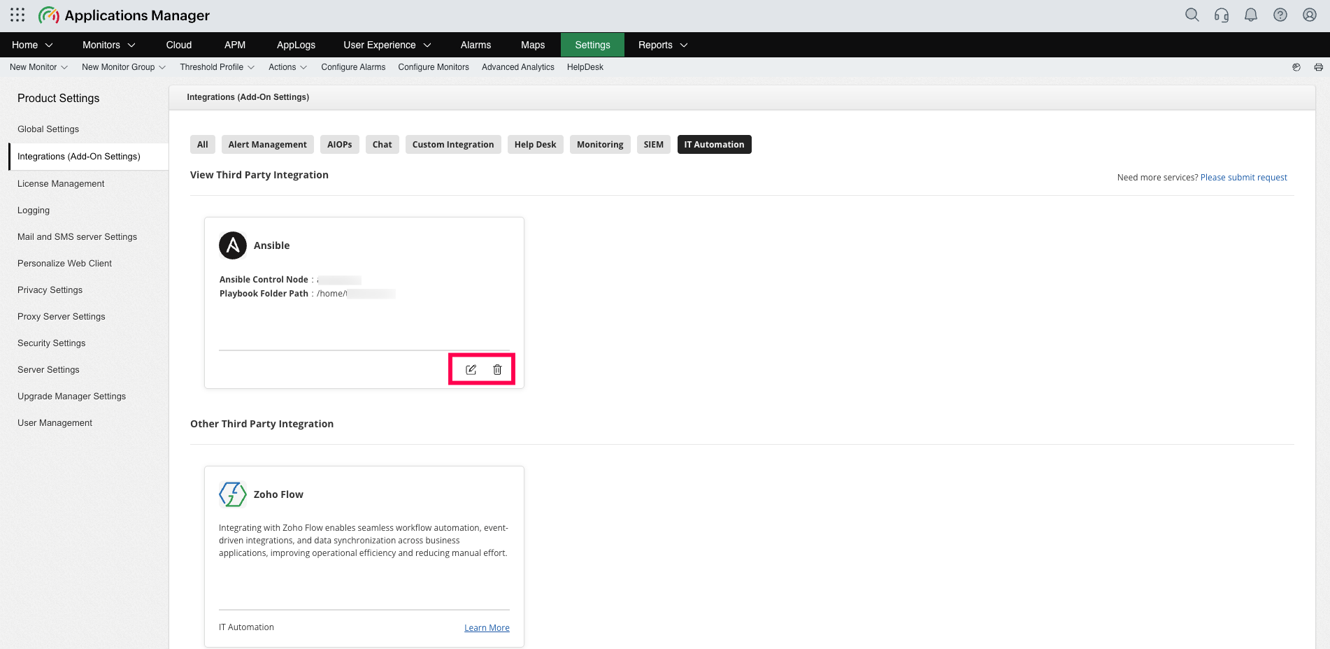Click the help question mark icon
Image resolution: width=1330 pixels, height=649 pixels.
[x=1280, y=15]
